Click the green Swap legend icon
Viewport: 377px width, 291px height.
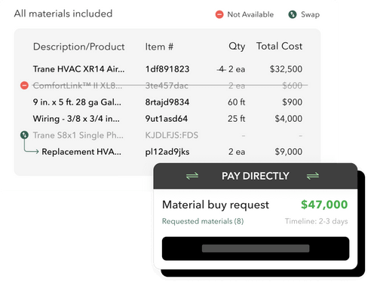[x=293, y=14]
